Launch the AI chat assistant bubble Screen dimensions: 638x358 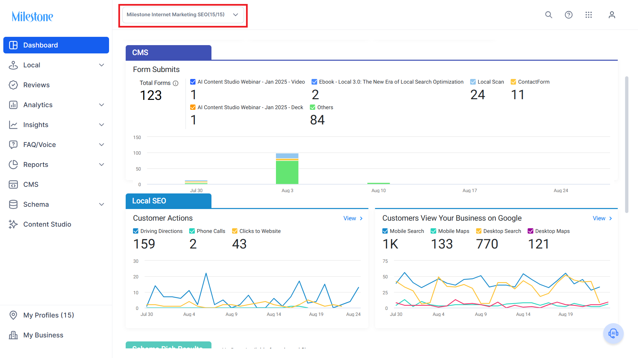coord(613,333)
